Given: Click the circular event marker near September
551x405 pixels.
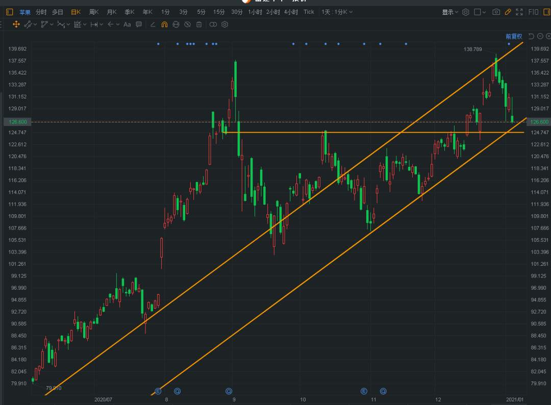Looking at the screenshot, I should [229, 391].
